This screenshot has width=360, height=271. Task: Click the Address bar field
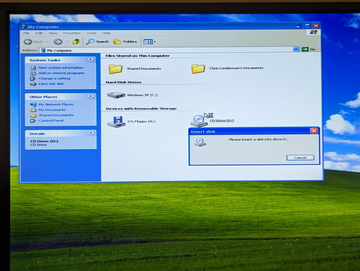pos(169,50)
